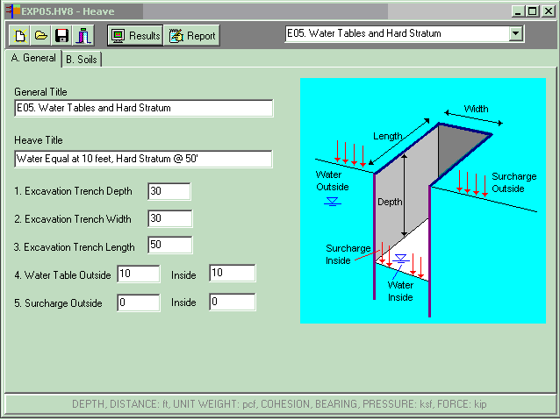Edit the Excavation Trench Length field

point(169,246)
